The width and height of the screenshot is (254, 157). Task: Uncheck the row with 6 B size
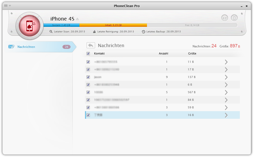[88, 85]
